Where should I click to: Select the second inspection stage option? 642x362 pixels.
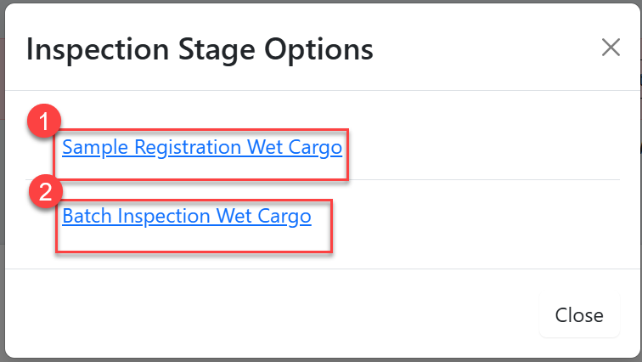pos(187,217)
